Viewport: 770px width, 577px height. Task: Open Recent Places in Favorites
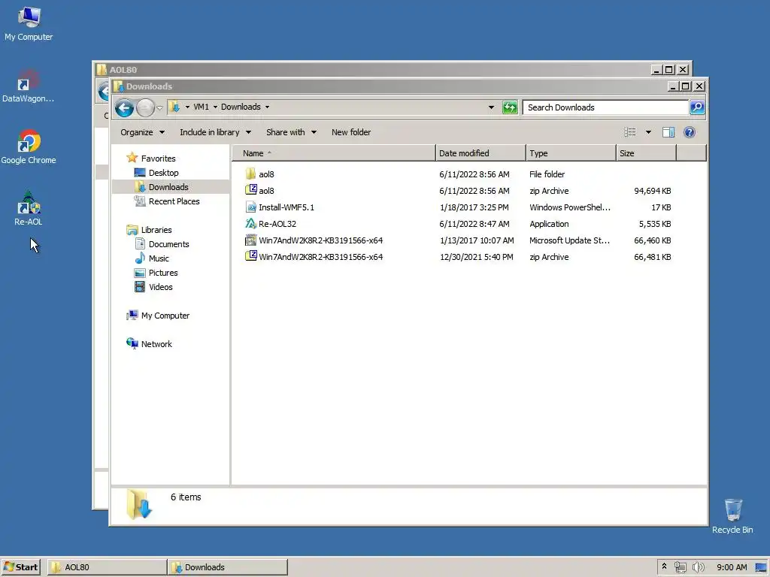click(166, 201)
